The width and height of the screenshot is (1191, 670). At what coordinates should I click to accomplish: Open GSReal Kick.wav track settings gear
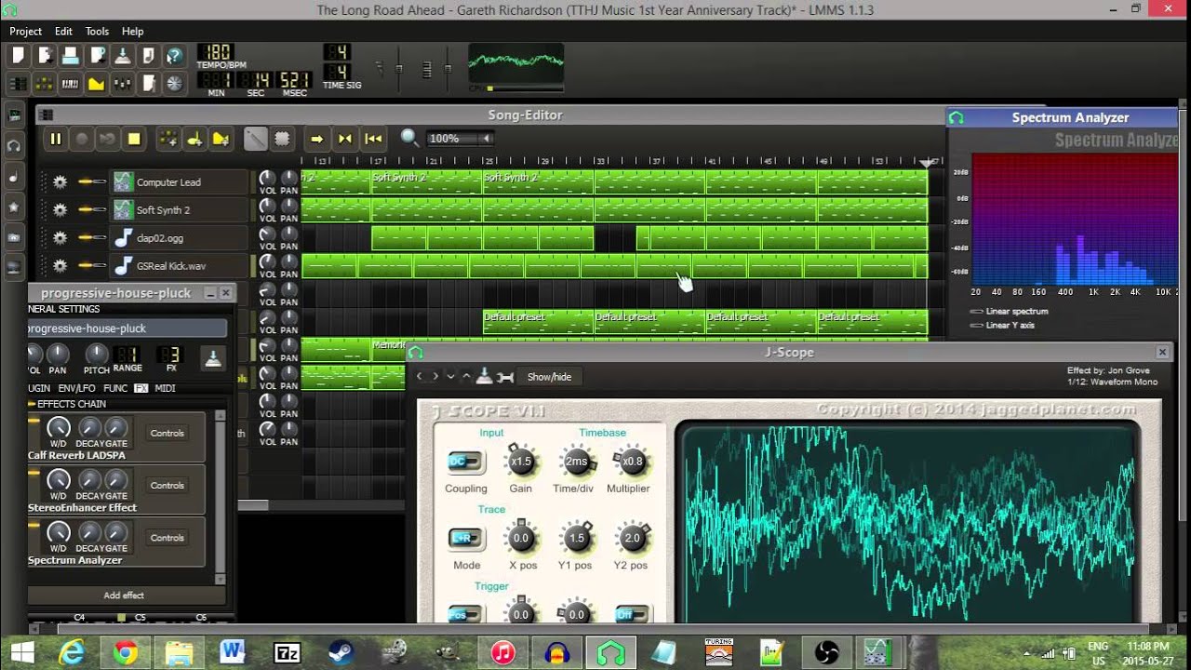pyautogui.click(x=60, y=266)
